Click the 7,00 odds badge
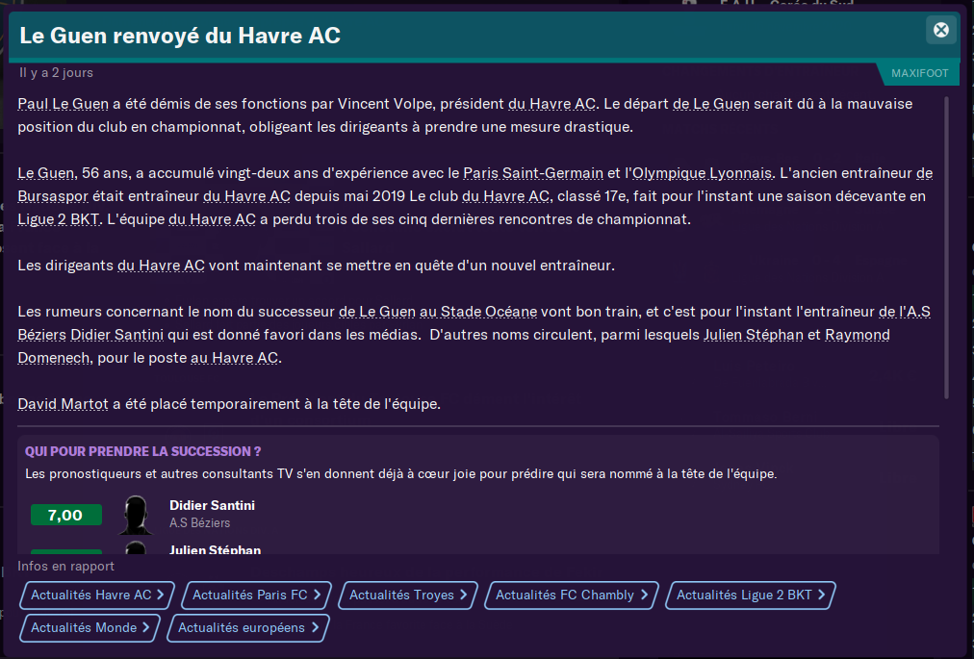Screen dimensions: 974x659 [x=65, y=515]
